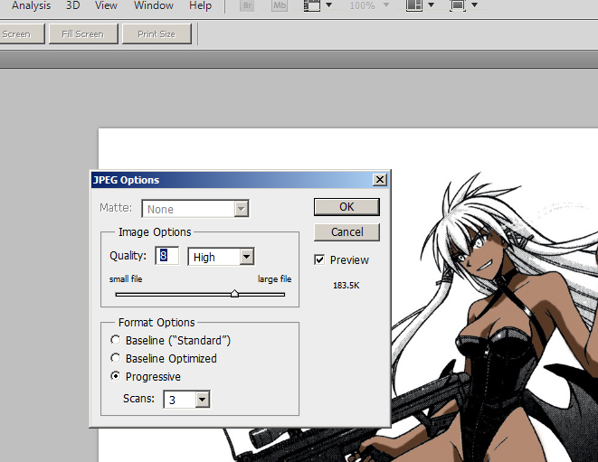Click the Quality value input field
Viewport: 598px width, 462px height.
(x=167, y=255)
